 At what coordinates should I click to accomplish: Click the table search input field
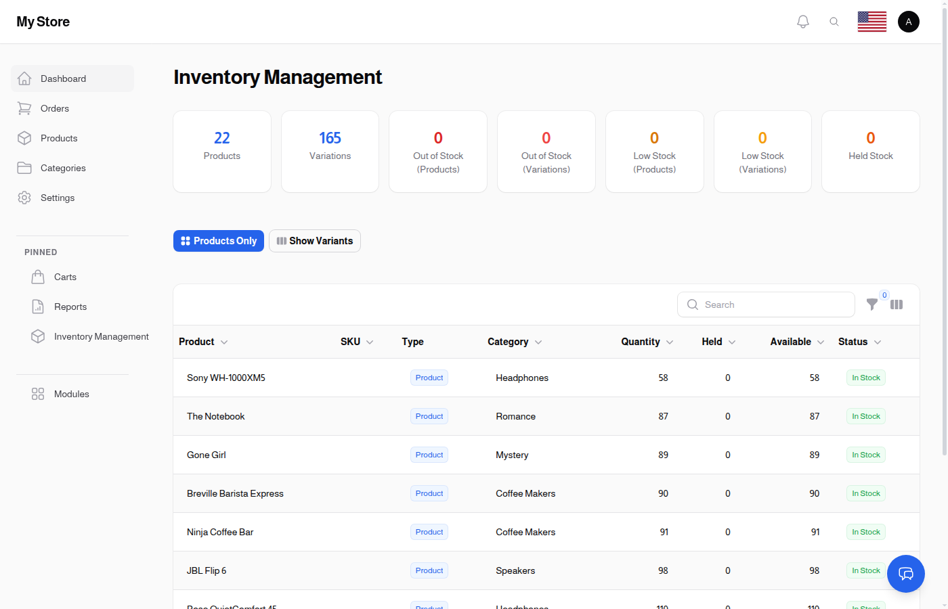766,304
